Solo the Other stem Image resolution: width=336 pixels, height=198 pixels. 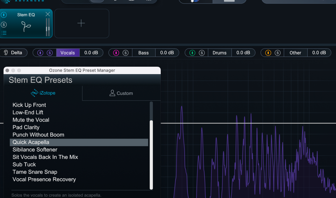tap(277, 53)
